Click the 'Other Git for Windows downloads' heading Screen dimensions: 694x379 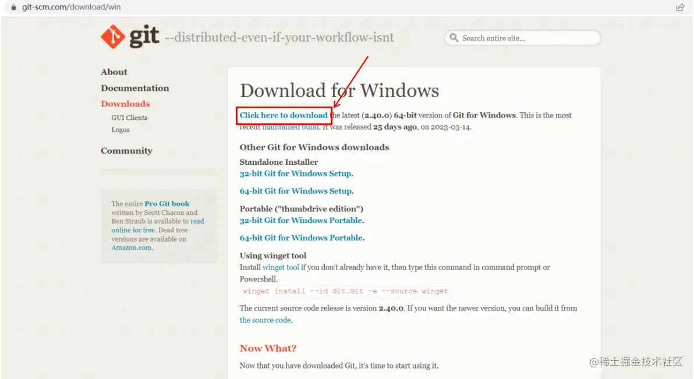[314, 147]
